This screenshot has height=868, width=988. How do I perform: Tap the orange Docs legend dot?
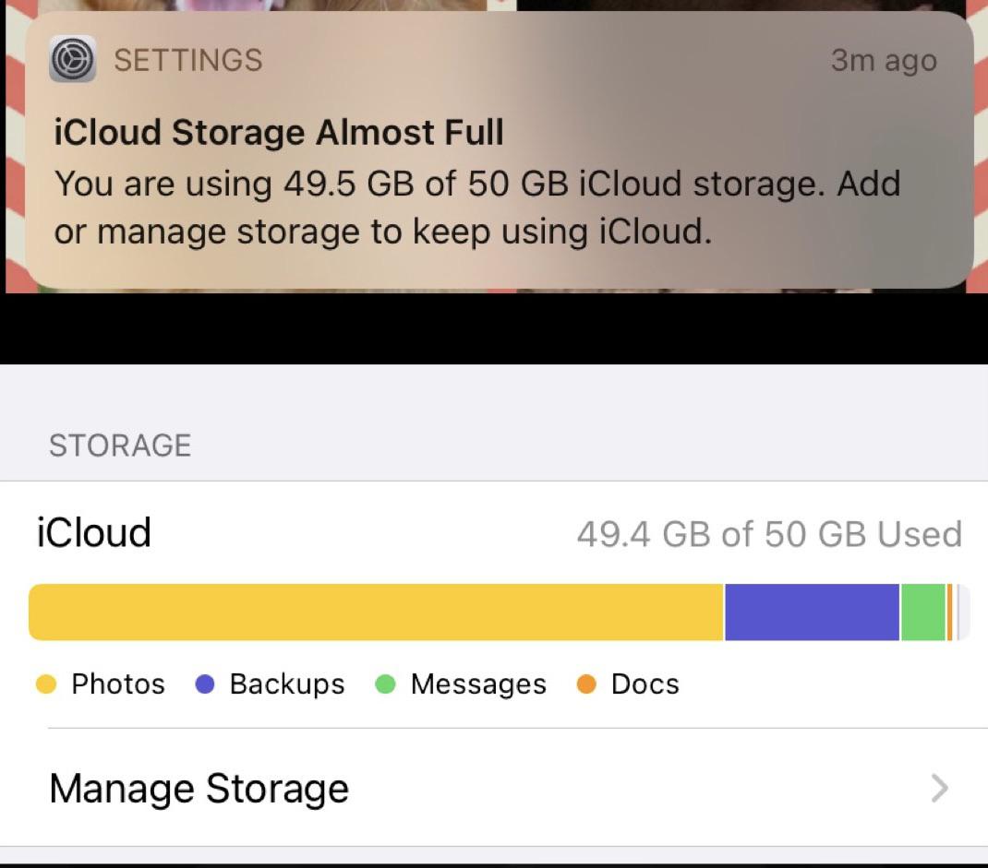pos(587,684)
